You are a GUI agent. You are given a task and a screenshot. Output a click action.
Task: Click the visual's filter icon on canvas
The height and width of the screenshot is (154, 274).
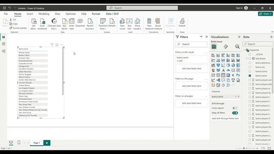pos(52,44)
